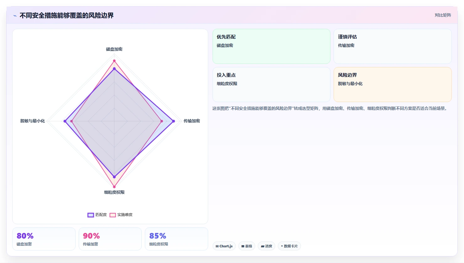Click purple 匹配度 point on 脱敏与最小化 axis

[65, 121]
